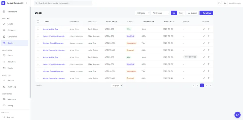Screen dimensions: 243x120
Task: Check the second Initech Platform Upgrade row
Action: point(38,64)
